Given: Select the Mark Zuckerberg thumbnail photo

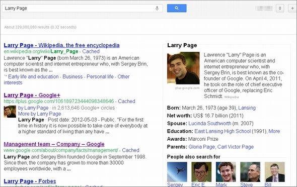Looking at the screenshot, I should tap(226, 172).
